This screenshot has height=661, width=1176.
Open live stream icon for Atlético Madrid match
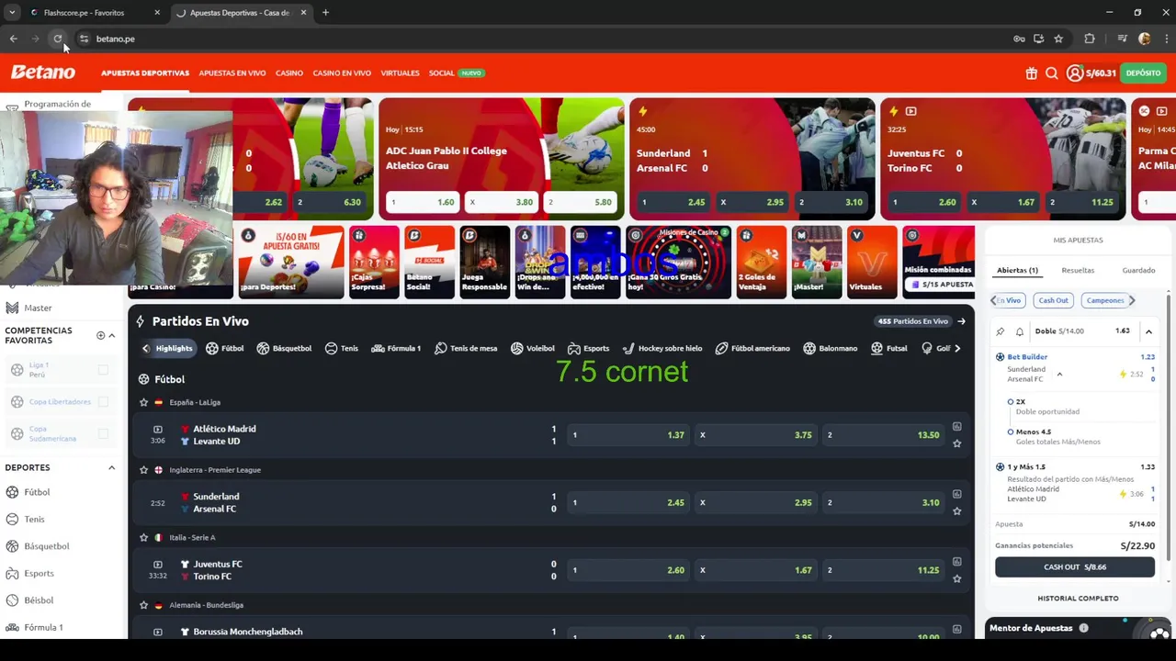point(157,429)
